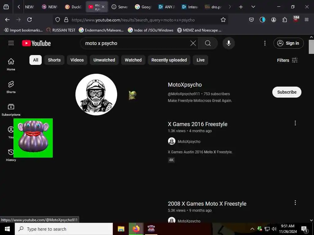Select the Live filter chip
314x235 pixels.
coord(201,60)
